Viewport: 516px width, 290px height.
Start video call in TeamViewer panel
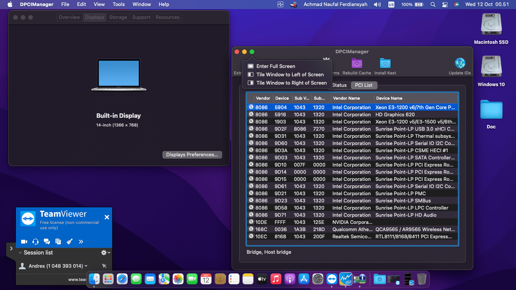[24, 242]
